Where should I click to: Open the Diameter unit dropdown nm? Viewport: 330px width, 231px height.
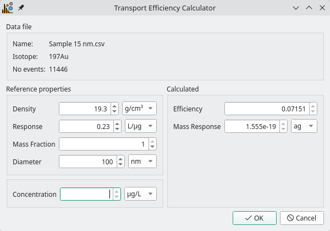[x=142, y=162]
